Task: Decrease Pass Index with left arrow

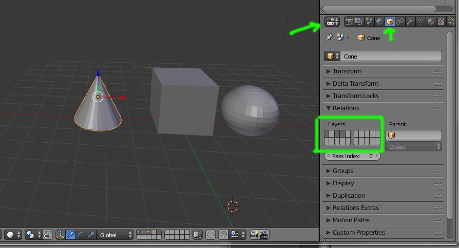Action: (x=328, y=156)
